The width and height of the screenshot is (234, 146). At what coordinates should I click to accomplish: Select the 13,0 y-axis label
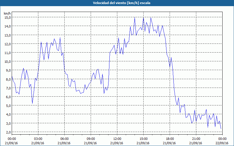click(x=7, y=35)
